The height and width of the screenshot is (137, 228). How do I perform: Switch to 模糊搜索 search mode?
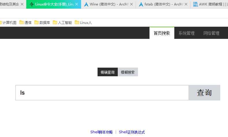[128, 72]
